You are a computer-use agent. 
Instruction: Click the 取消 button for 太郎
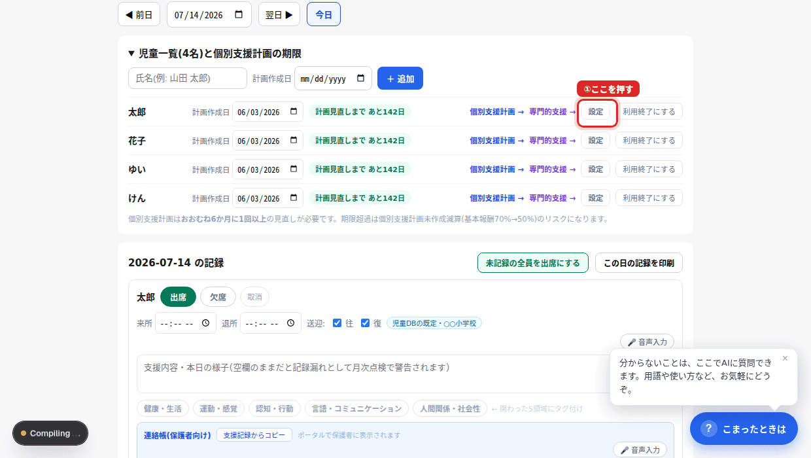(x=254, y=297)
